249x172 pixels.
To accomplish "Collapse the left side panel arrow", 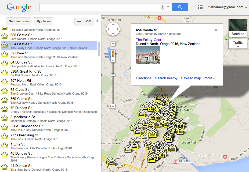I will (97, 21).
